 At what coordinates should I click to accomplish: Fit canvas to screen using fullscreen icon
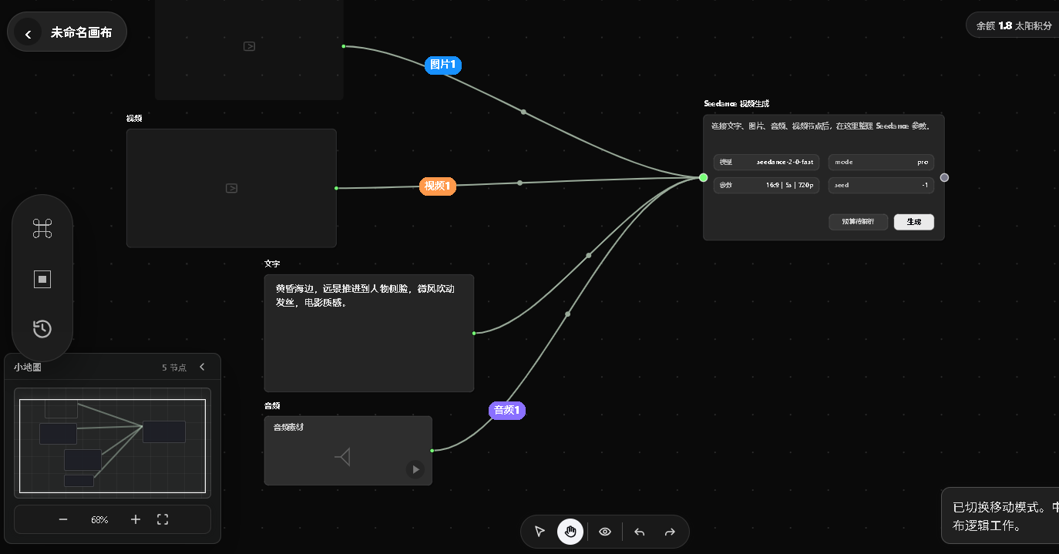(163, 519)
